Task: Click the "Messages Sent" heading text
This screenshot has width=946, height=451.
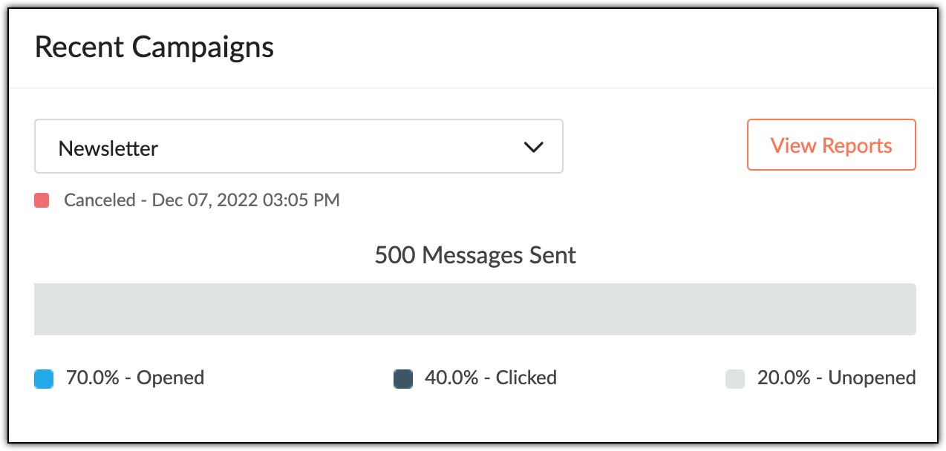Action: pyautogui.click(x=499, y=255)
